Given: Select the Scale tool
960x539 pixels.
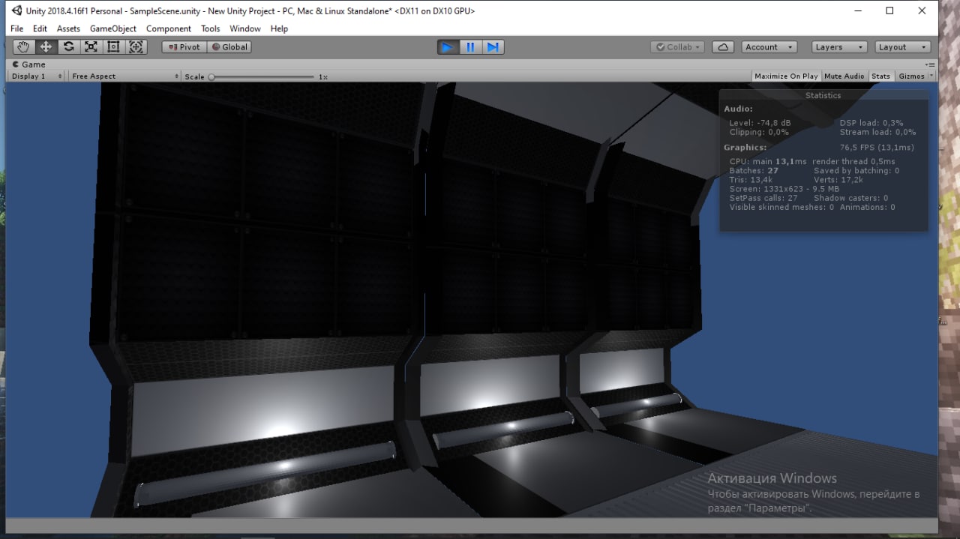Looking at the screenshot, I should [91, 46].
